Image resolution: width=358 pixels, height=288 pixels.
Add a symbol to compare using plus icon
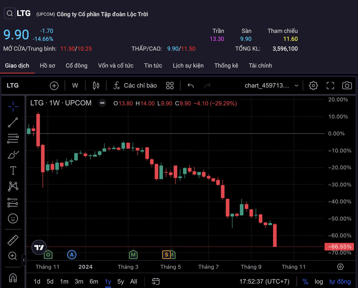pos(54,86)
